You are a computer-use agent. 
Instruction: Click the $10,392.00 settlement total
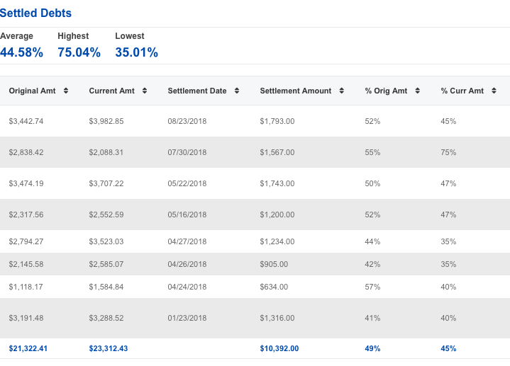[x=279, y=348]
